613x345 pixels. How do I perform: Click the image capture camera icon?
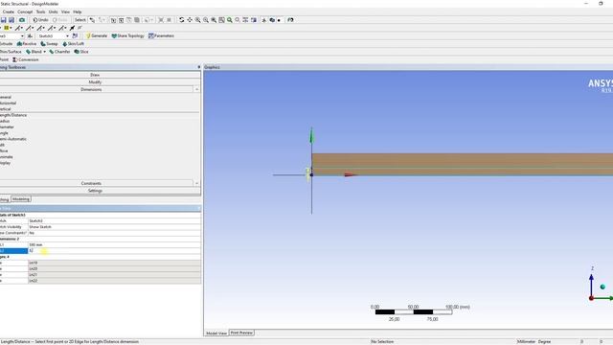coord(22,20)
